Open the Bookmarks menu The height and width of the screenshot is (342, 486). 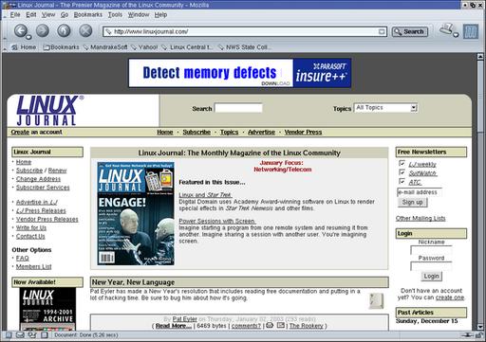tap(88, 15)
